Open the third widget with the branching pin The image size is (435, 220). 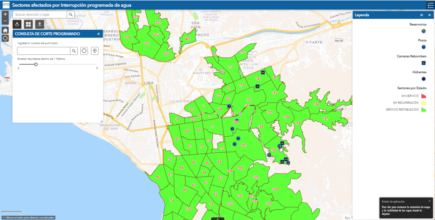39,24
